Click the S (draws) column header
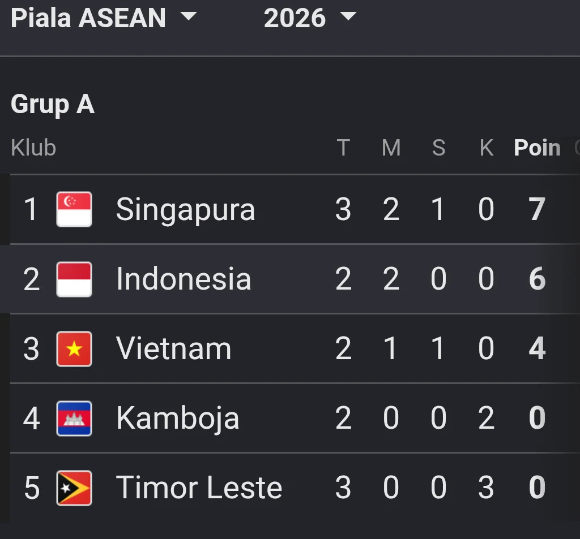Screen dimensions: 580x539 click(439, 148)
